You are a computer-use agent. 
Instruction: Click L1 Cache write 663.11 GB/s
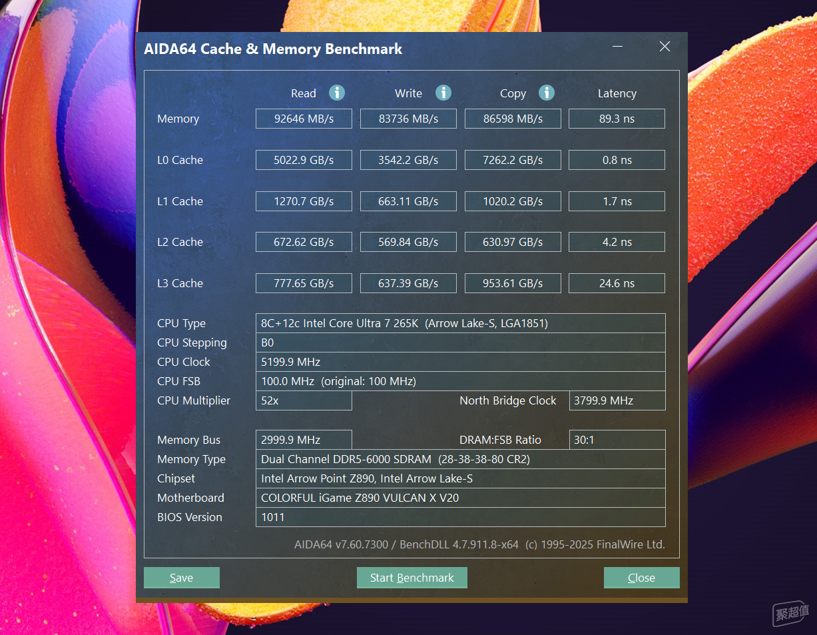click(x=408, y=201)
